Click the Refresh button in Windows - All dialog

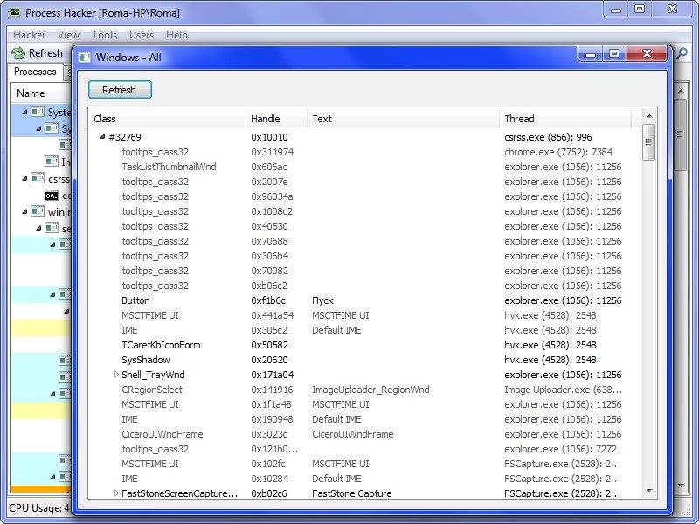[x=120, y=90]
